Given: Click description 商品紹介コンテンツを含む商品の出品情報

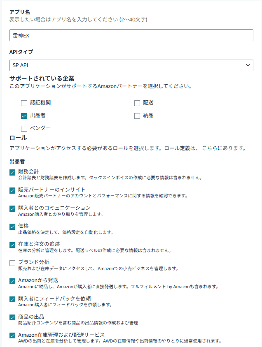Looking at the screenshot, I should pyautogui.click(x=78, y=323).
